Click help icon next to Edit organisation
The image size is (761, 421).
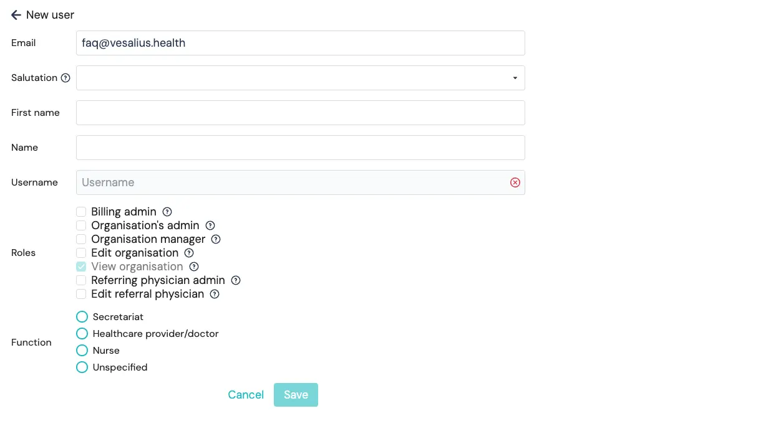(189, 253)
